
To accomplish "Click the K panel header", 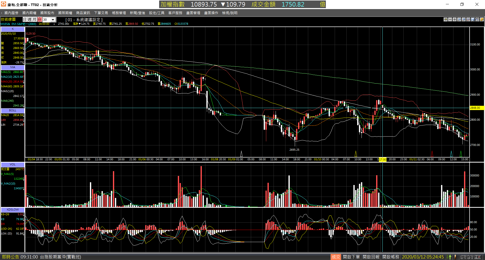I will [x=13, y=29].
